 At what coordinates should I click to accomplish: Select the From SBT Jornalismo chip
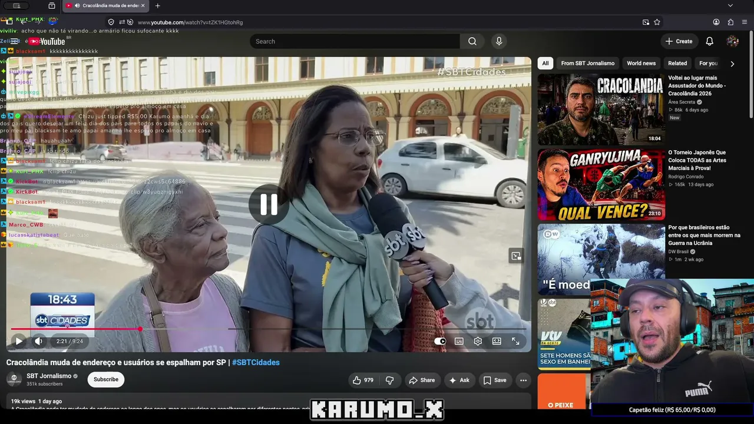point(588,64)
